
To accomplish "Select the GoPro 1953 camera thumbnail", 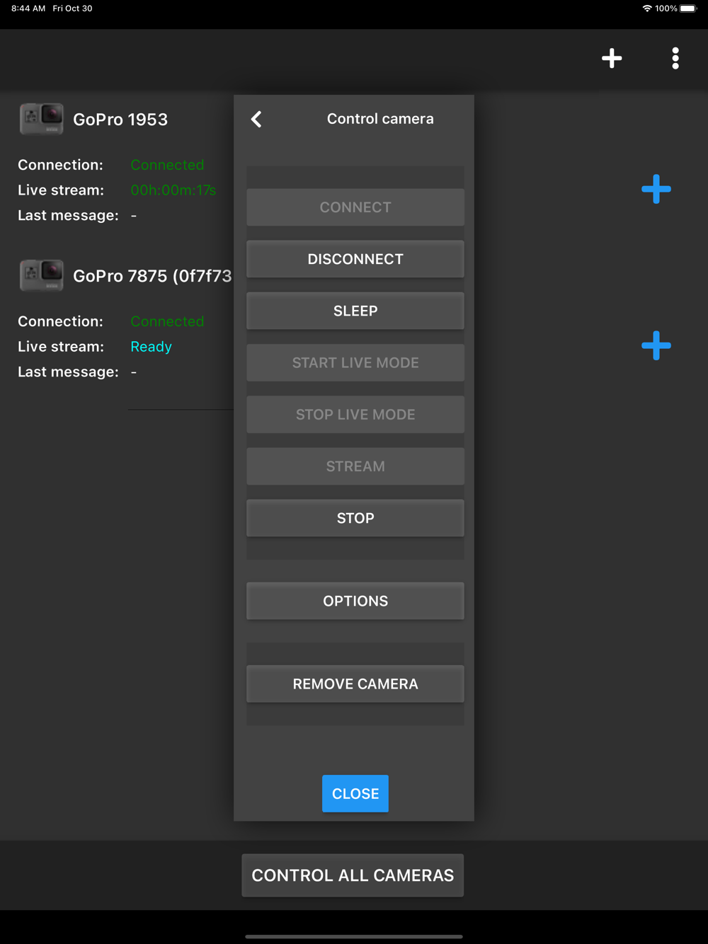I will click(x=41, y=119).
